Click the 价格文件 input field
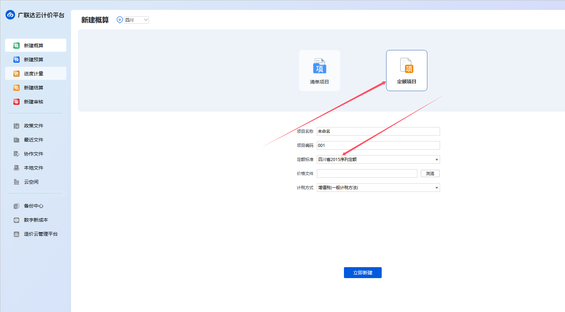Viewport: 565px width, 312px height. pyautogui.click(x=367, y=173)
